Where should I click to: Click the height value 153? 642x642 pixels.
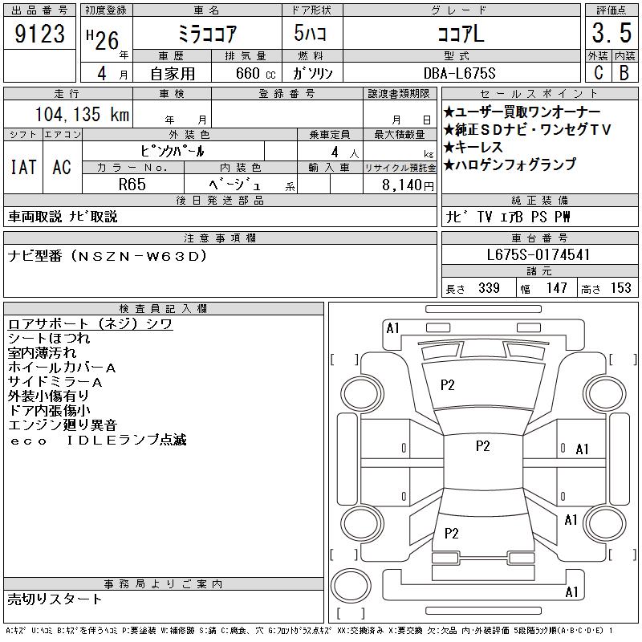point(620,288)
